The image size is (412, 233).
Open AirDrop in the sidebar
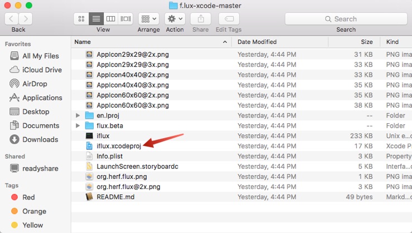(35, 84)
